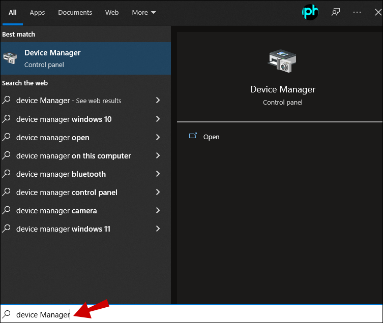
Task: Switch to the Apps tab
Action: 37,12
